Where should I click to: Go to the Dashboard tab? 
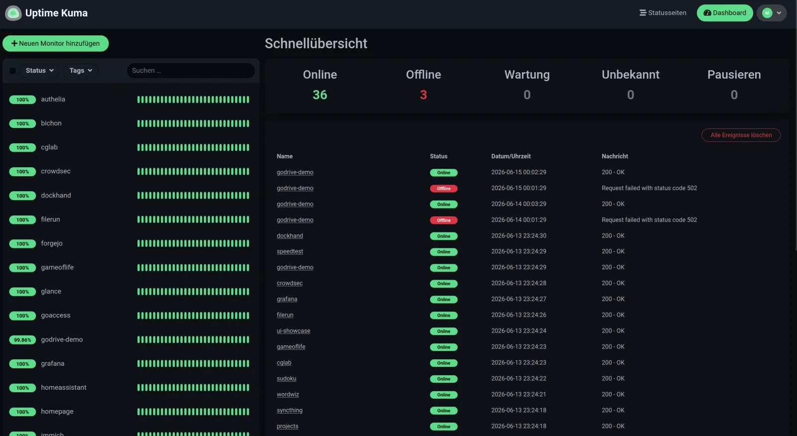click(725, 13)
